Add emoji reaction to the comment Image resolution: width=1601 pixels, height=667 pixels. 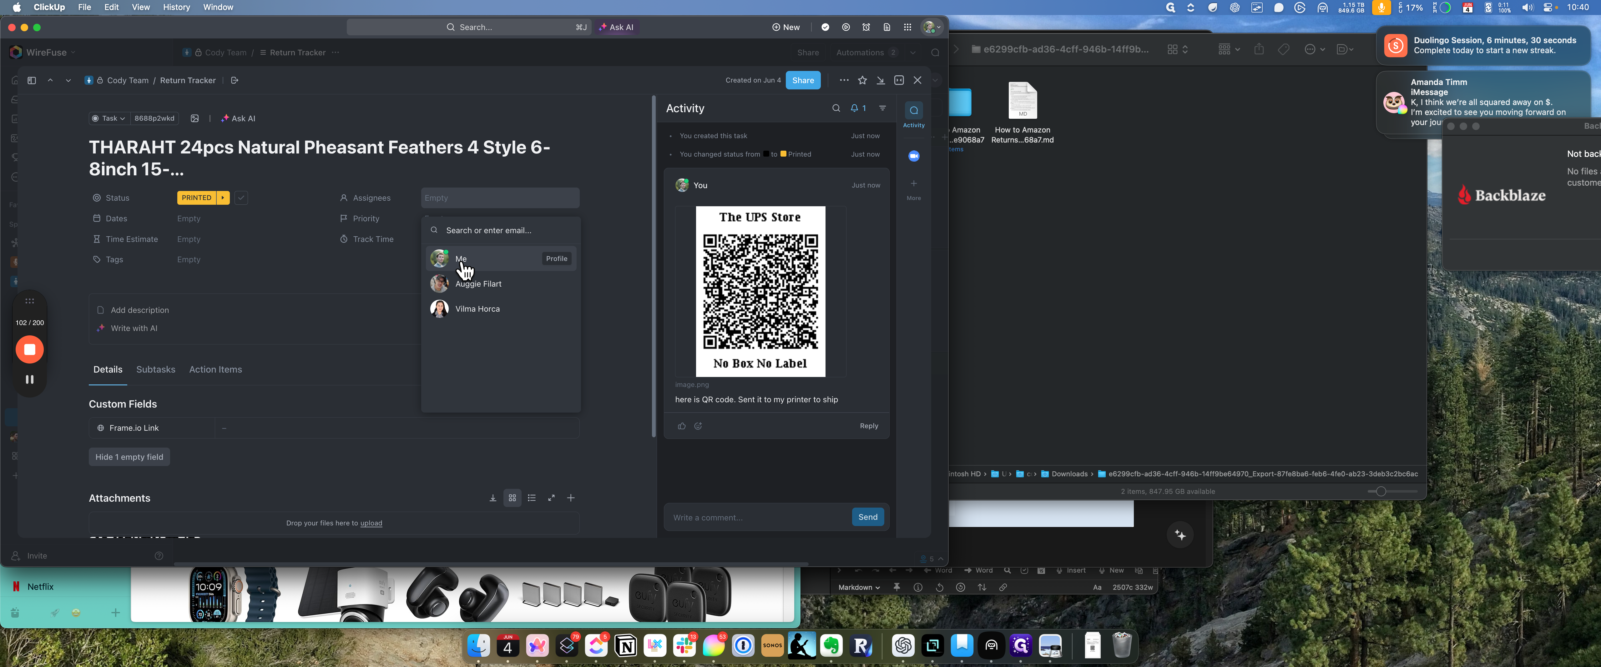698,426
